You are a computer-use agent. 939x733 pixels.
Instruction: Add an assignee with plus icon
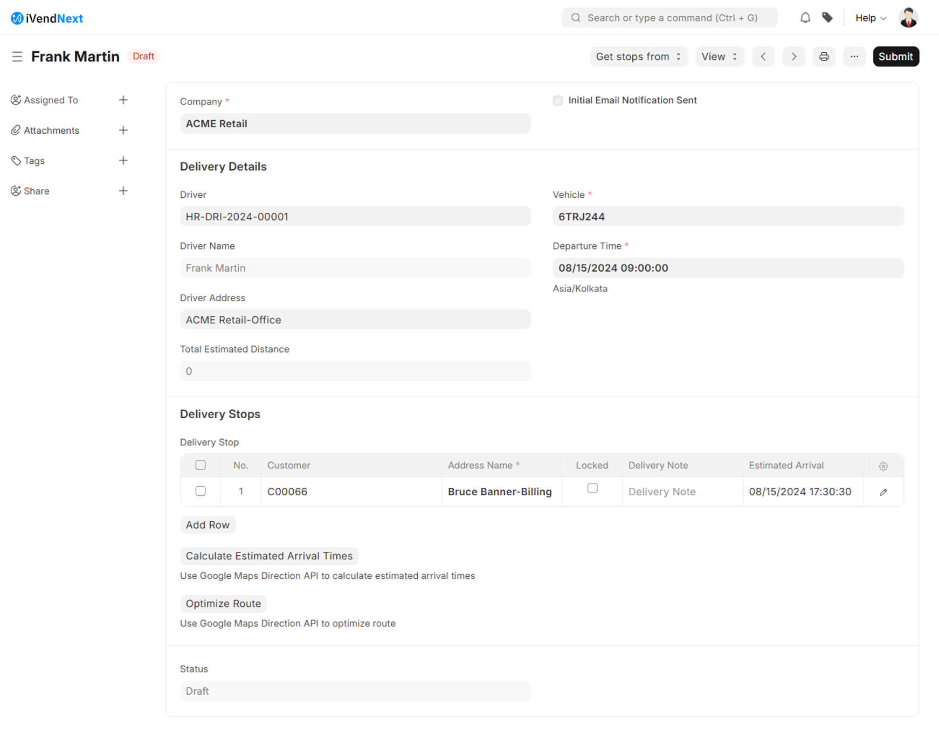coord(123,100)
